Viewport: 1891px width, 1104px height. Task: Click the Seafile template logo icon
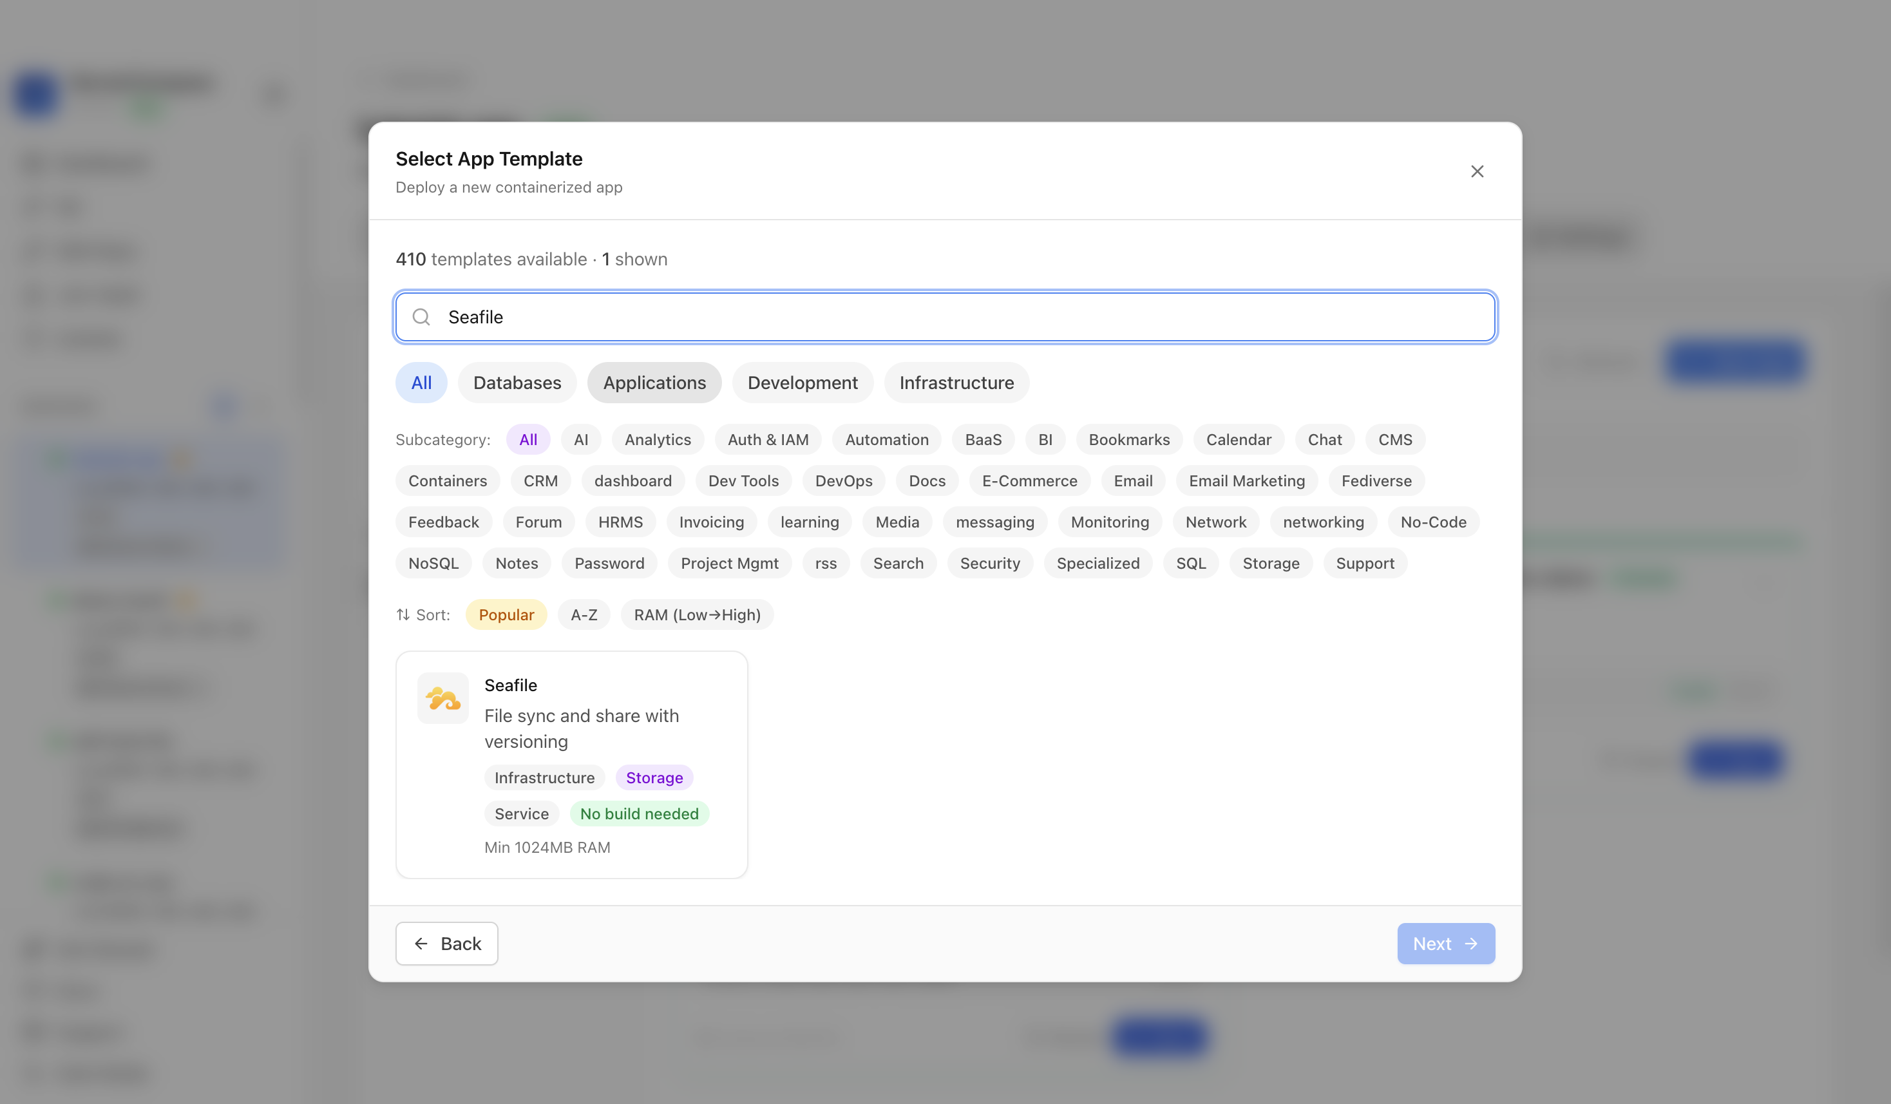442,698
